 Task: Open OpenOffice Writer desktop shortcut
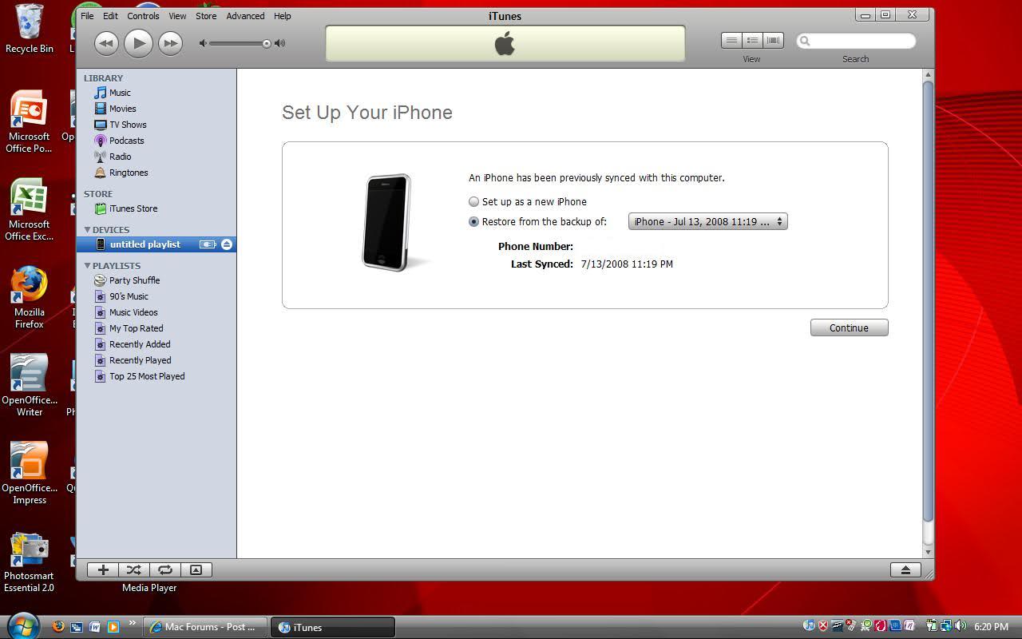point(30,386)
